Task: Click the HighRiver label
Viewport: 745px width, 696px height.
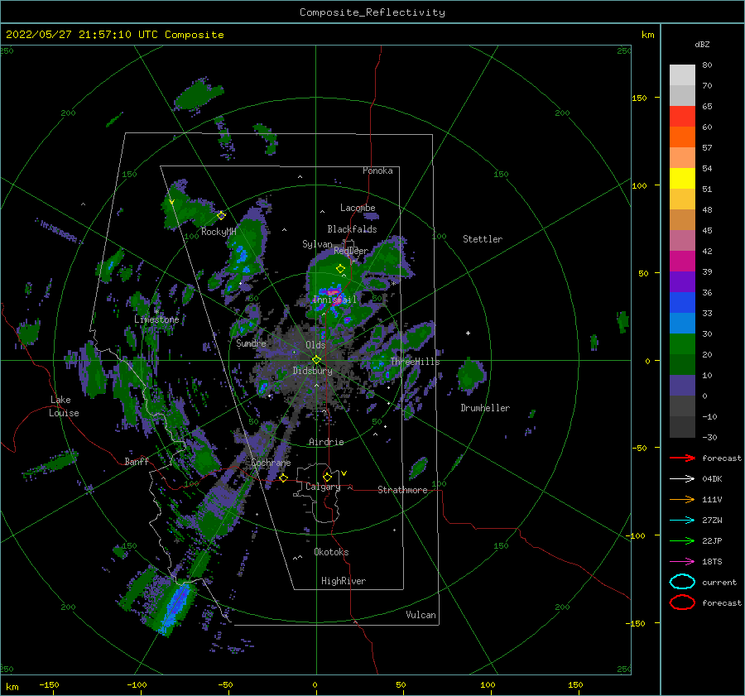Action: click(344, 581)
